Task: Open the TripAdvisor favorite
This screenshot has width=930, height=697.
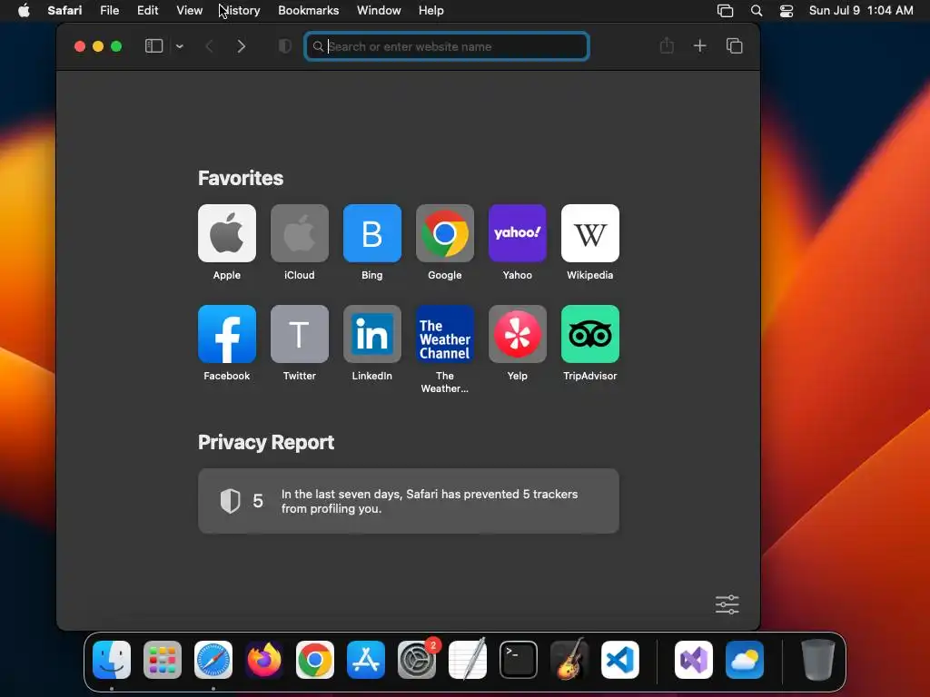Action: click(590, 334)
